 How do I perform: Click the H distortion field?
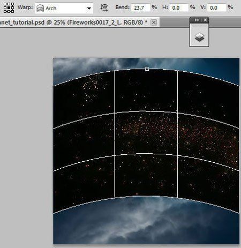pyautogui.click(x=179, y=7)
